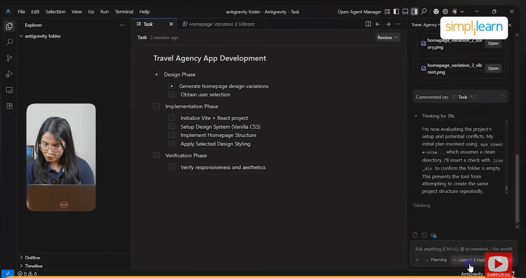Open the Review dropdown in the Task view
Image resolution: width=526 pixels, height=278 pixels.
click(x=387, y=37)
